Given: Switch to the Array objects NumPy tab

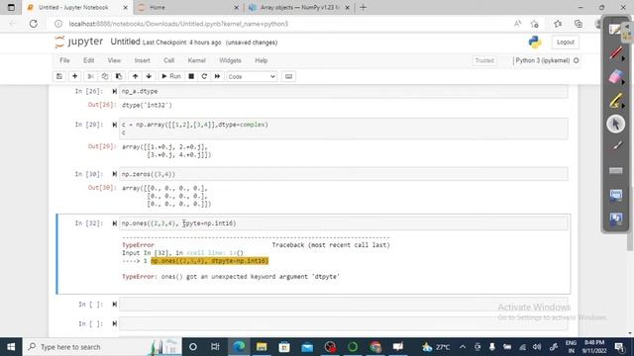Looking at the screenshot, I should click(x=299, y=7).
